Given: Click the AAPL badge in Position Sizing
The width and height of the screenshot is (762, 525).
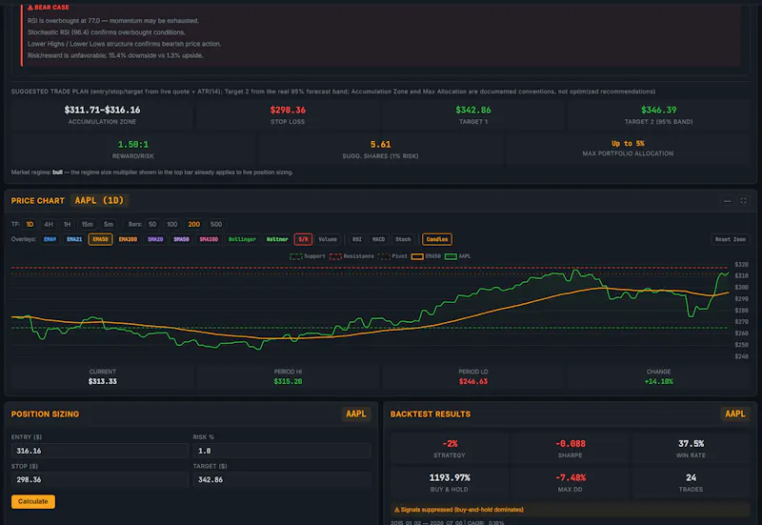Looking at the screenshot, I should point(355,414).
